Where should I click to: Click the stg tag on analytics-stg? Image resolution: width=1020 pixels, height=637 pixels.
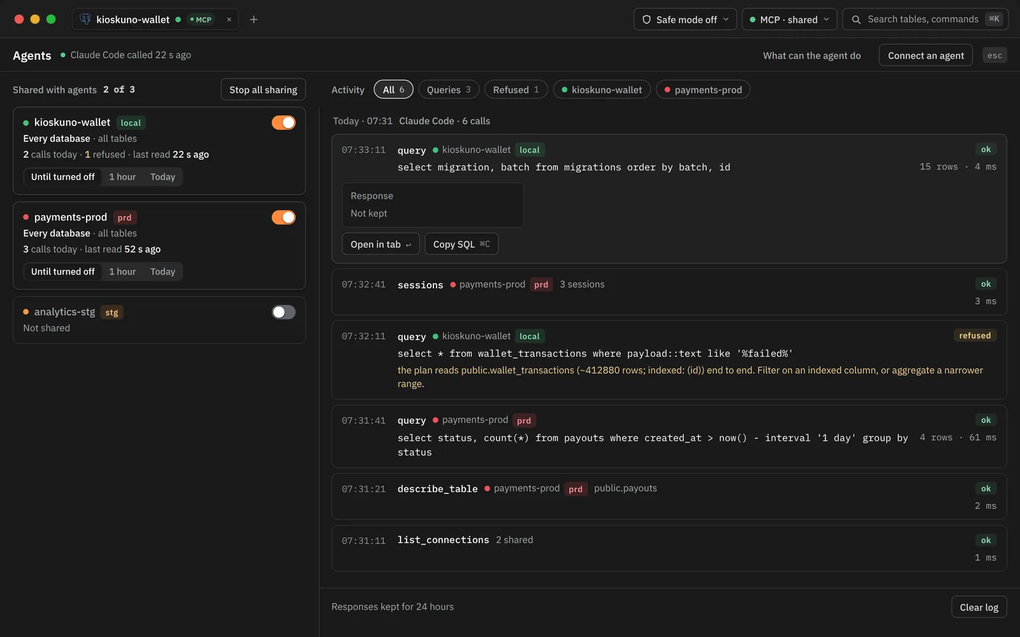pos(112,313)
